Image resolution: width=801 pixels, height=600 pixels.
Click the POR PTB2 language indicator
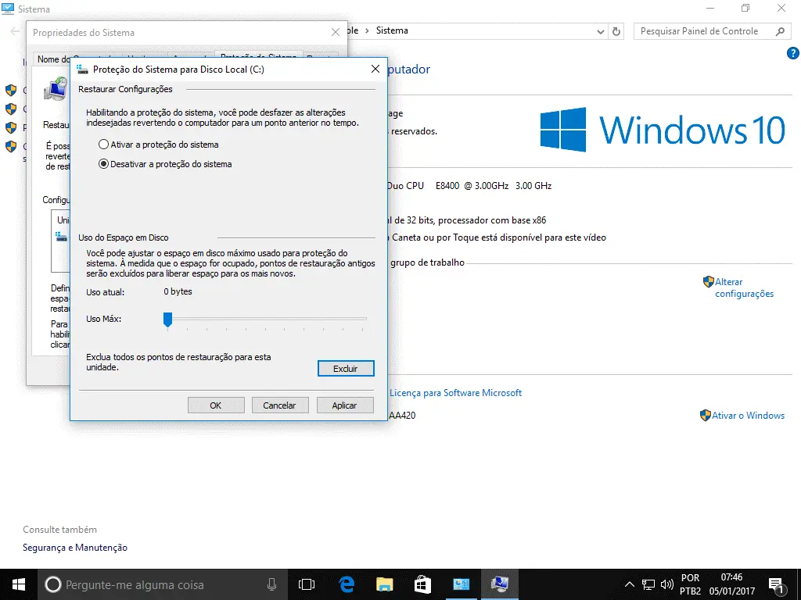[x=690, y=584]
